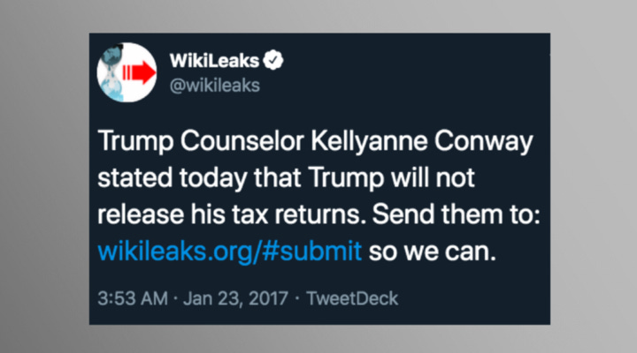Click the #submit part of the link

point(311,251)
